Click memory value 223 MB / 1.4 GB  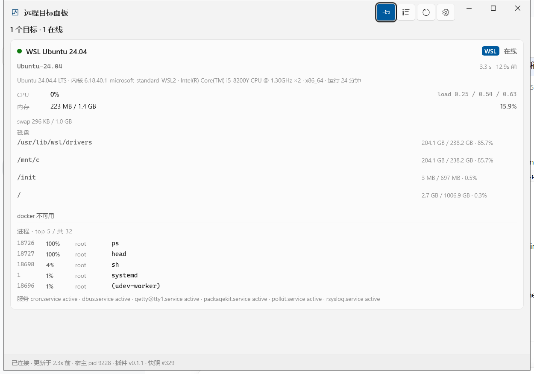[73, 106]
